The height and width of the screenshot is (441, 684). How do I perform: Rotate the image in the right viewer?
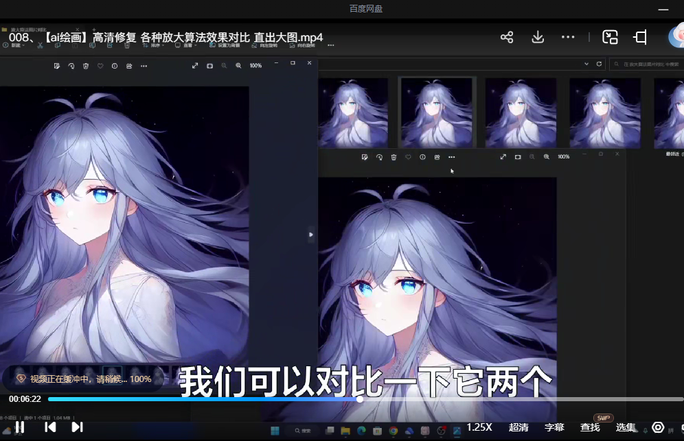point(379,157)
